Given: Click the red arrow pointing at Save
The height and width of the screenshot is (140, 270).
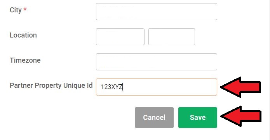Looking at the screenshot, I should 241,116.
